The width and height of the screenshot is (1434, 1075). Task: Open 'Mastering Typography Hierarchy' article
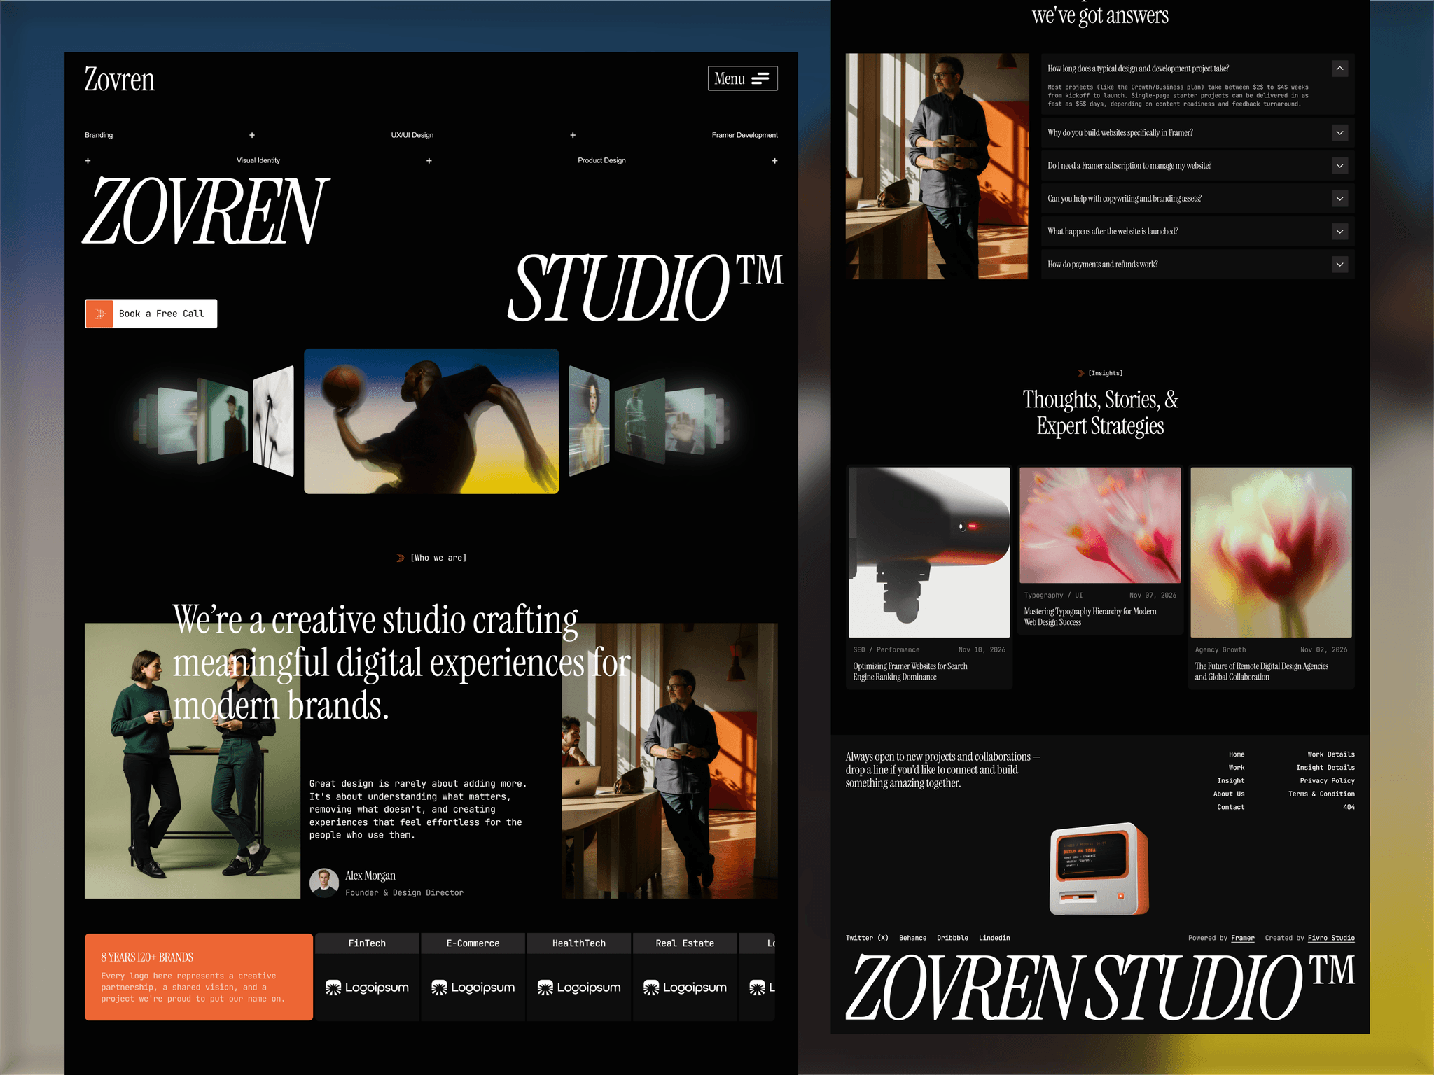(x=1090, y=617)
